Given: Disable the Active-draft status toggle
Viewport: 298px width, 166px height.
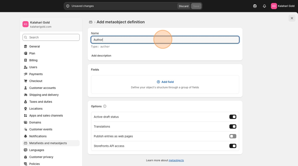Looking at the screenshot, I should point(233,117).
